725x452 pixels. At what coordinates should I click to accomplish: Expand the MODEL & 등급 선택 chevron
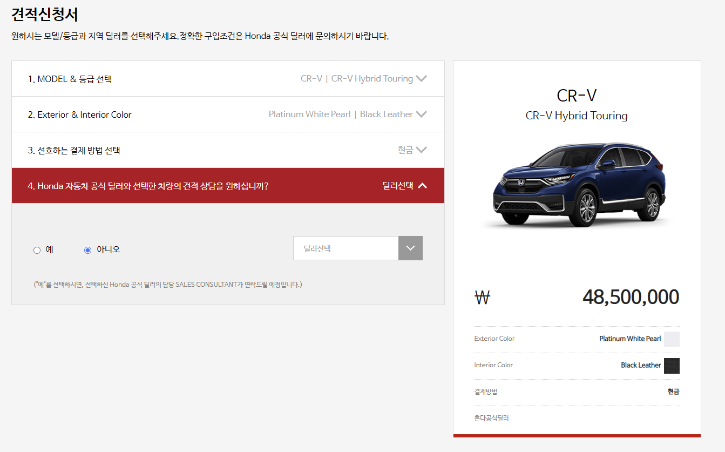tap(422, 79)
